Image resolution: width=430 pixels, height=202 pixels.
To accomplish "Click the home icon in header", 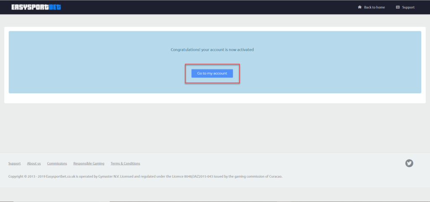I will click(x=360, y=7).
